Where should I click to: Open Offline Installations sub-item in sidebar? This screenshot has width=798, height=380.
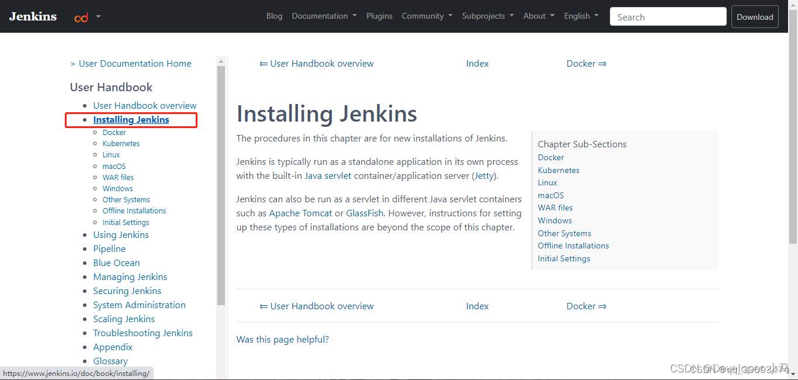click(x=134, y=210)
